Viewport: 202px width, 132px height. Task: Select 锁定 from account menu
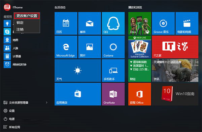tap(27, 23)
